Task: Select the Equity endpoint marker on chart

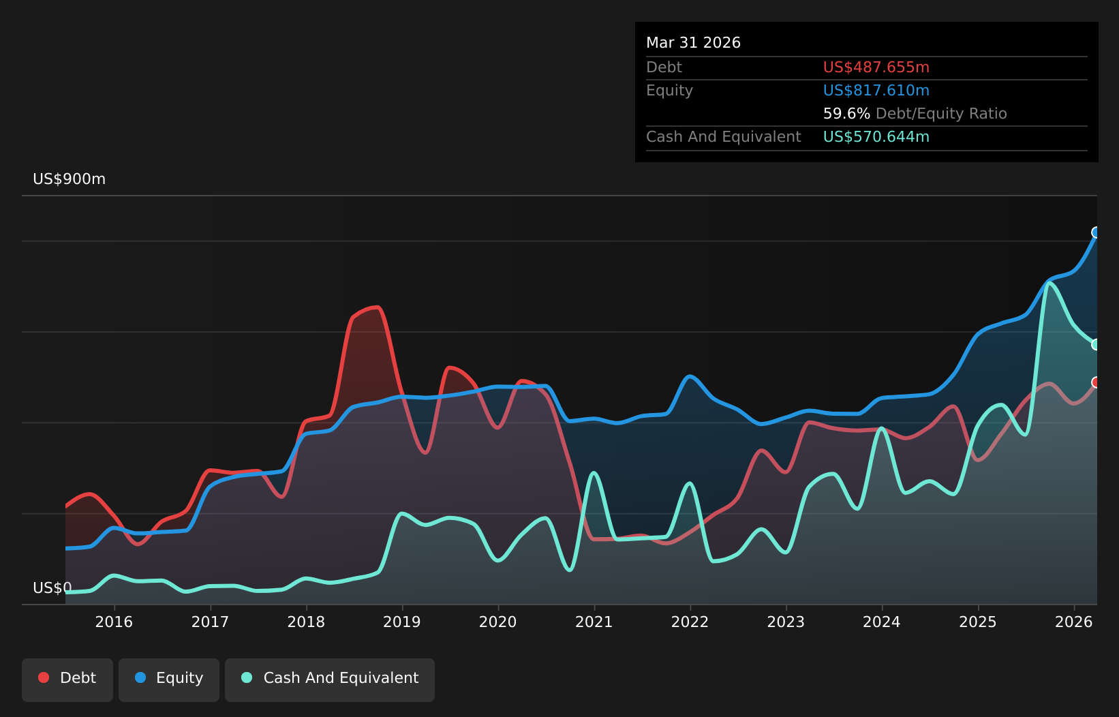Action: (x=1097, y=232)
